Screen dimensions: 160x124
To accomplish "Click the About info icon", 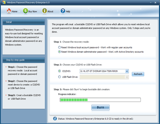I will (x=45, y=11).
